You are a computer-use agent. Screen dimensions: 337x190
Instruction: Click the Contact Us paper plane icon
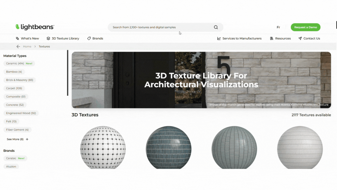point(300,39)
